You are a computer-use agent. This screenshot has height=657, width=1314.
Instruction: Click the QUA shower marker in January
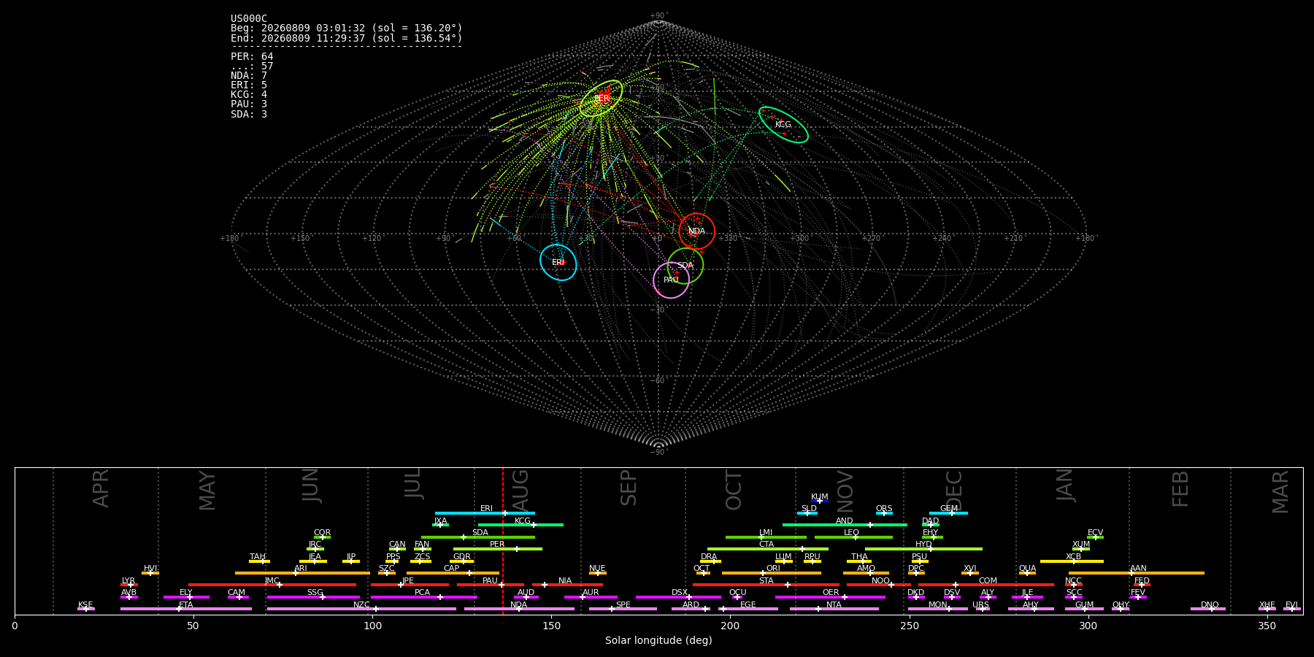1027,573
